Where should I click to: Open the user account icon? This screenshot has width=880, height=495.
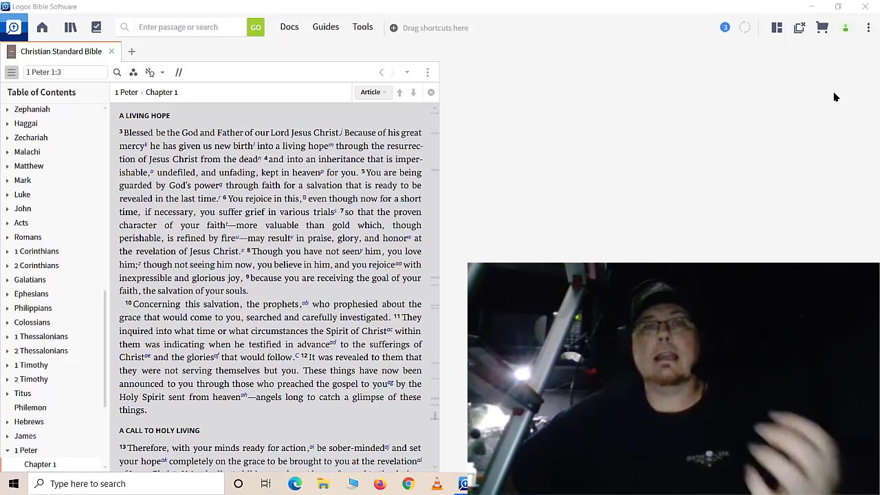[846, 28]
